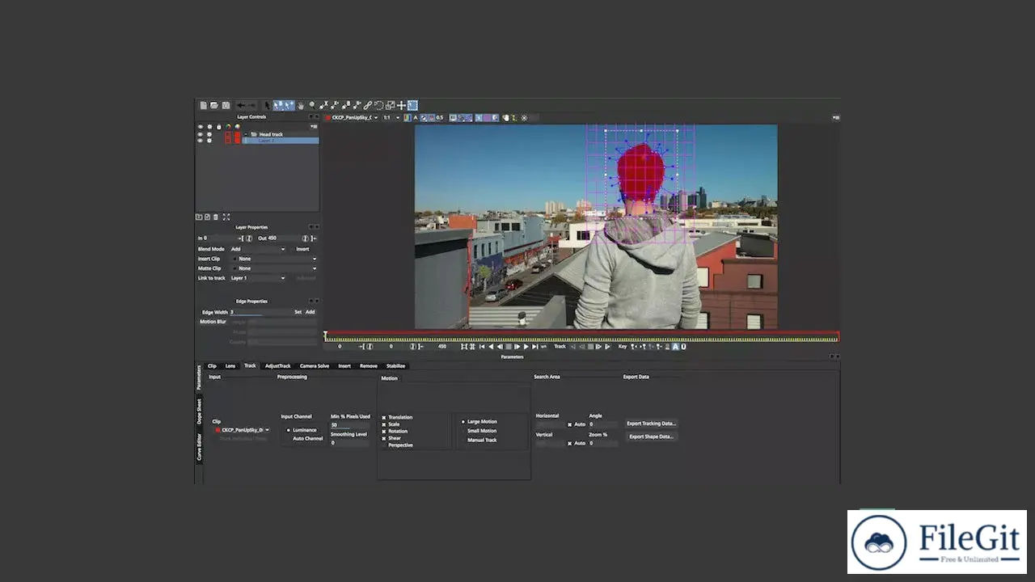Viewport: 1035px width, 582px height.
Task: Click the Go to last frame button
Action: 534,346
